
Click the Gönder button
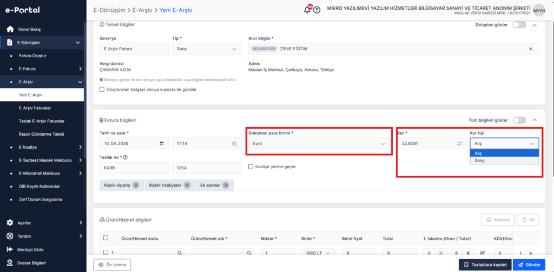click(529, 264)
